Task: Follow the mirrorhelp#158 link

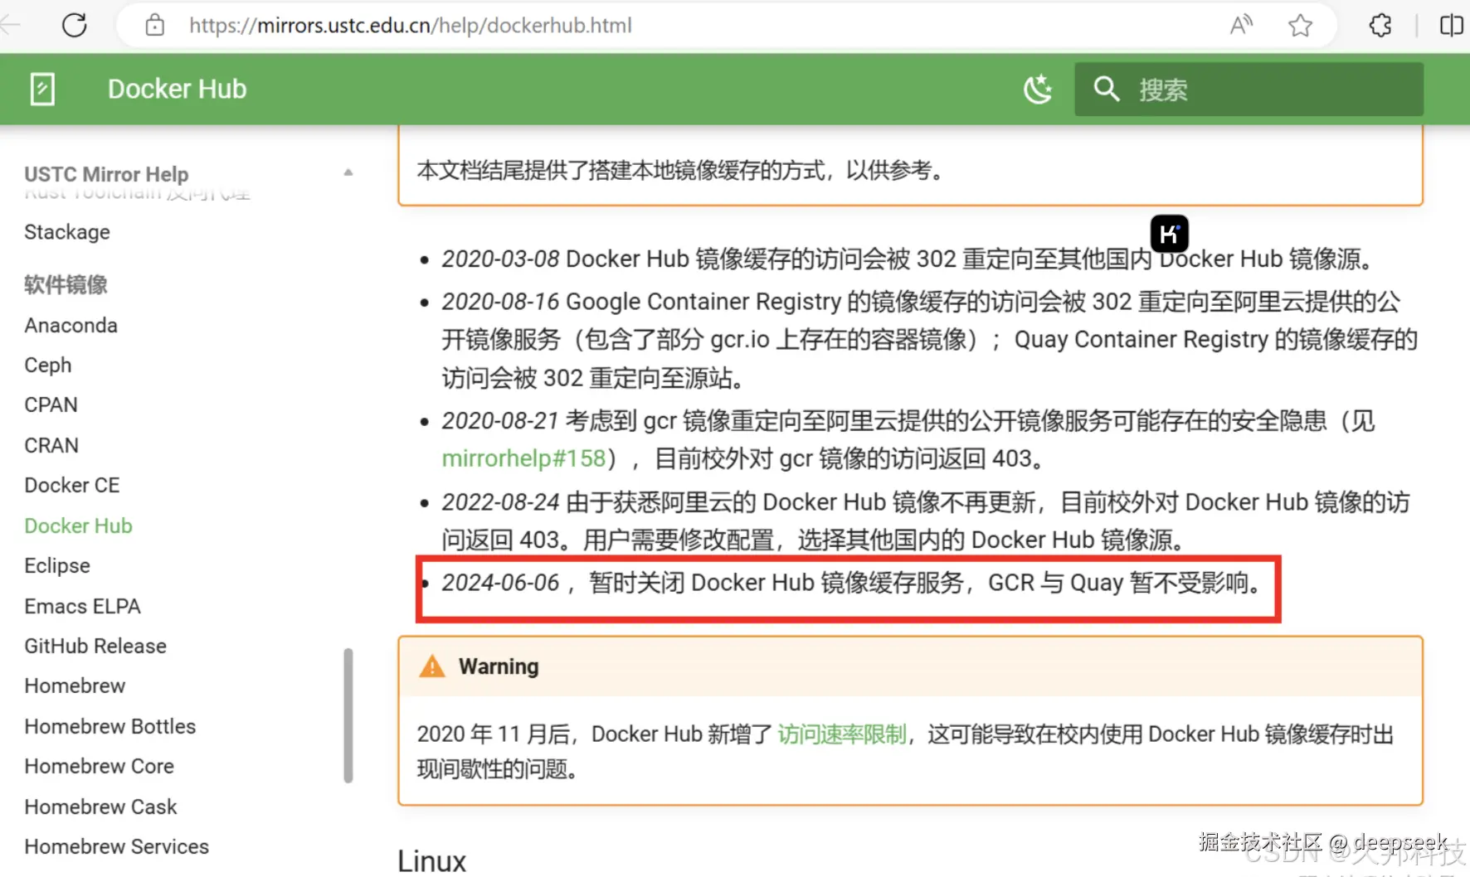Action: 523,458
